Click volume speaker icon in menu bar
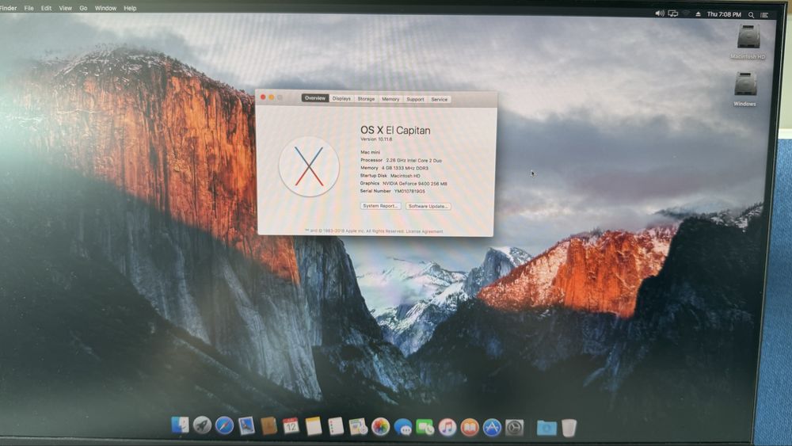Screen dimensions: 792x446 [660, 13]
